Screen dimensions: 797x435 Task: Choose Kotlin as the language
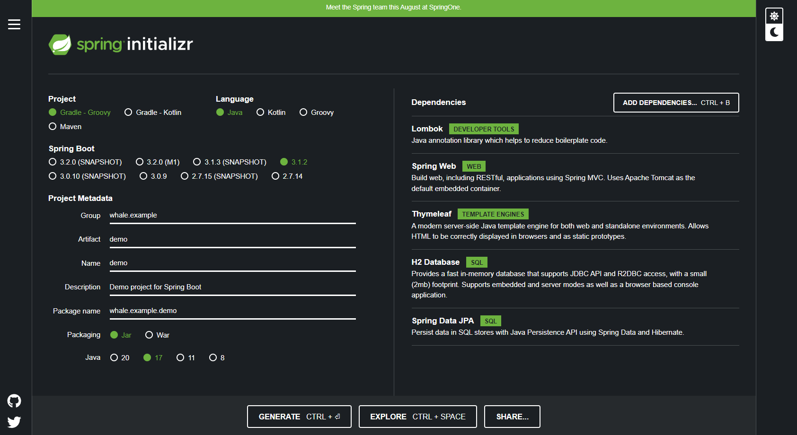271,113
